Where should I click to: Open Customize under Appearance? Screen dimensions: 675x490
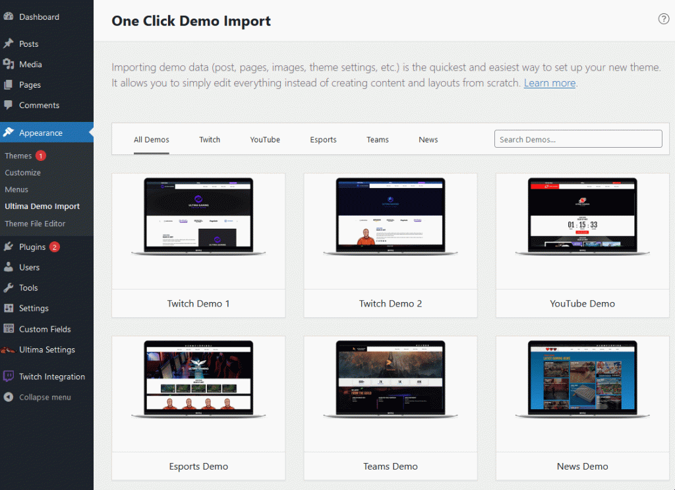pos(23,173)
